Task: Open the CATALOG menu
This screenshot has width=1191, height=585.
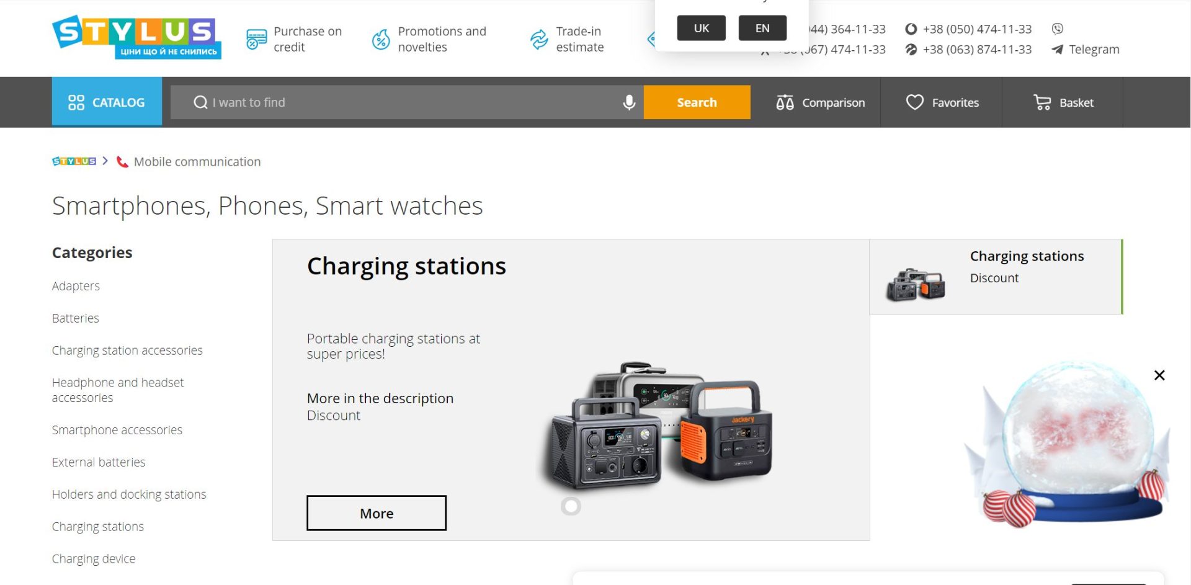Action: pos(107,102)
